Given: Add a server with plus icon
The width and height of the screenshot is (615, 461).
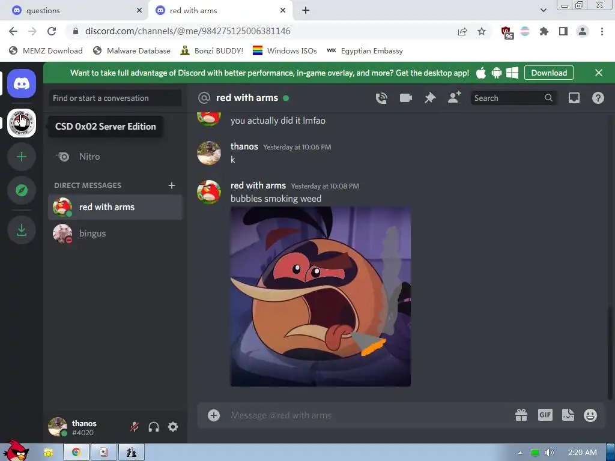Looking at the screenshot, I should pyautogui.click(x=22, y=157).
